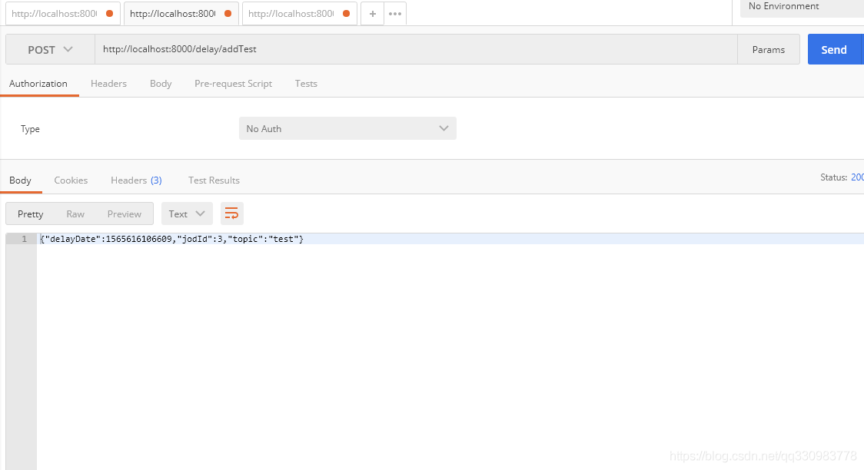Switch response view to Raw

point(75,214)
